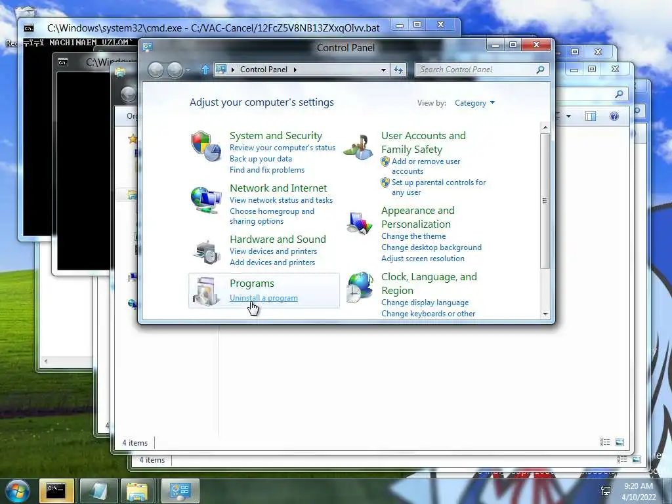Open System and Security shield icon
The width and height of the screenshot is (672, 504).
point(205,146)
